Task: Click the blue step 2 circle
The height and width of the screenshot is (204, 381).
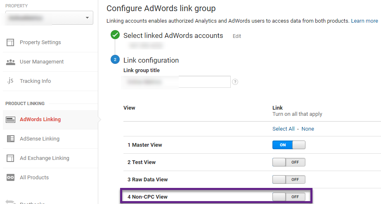Action: coord(115,59)
